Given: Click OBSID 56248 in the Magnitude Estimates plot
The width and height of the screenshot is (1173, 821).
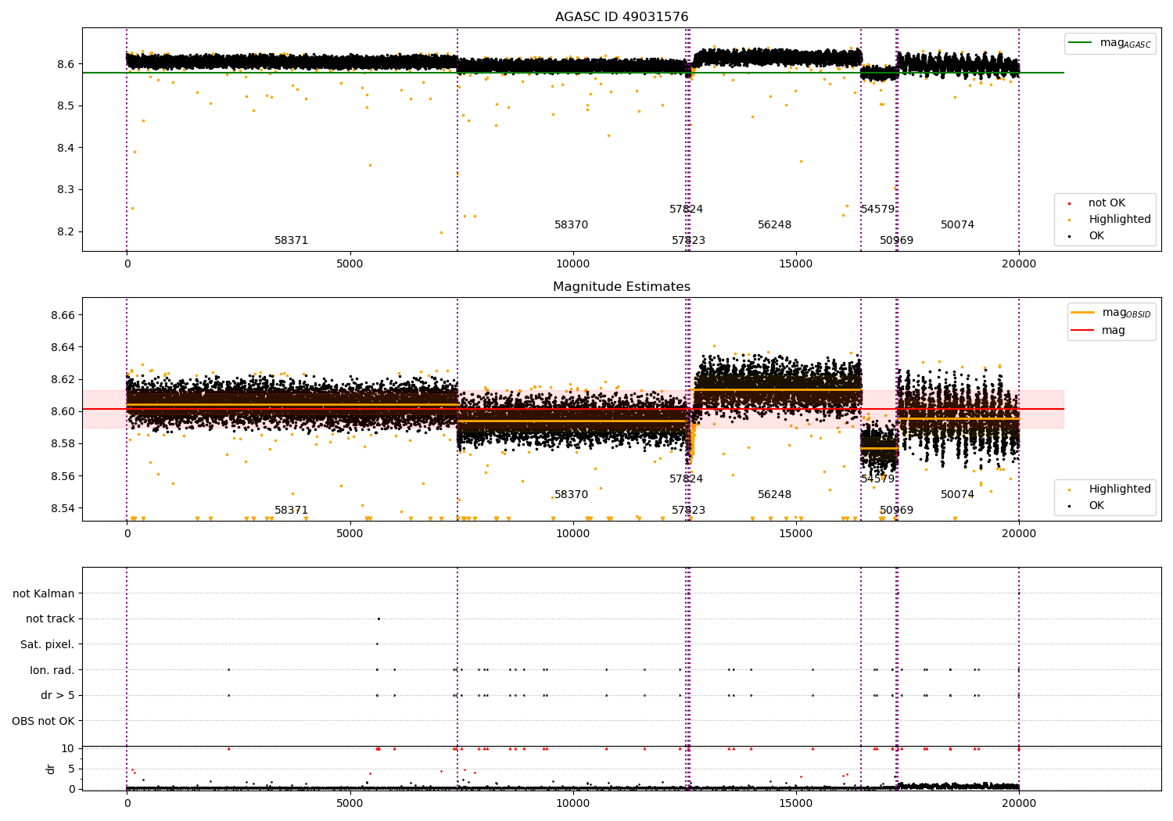Looking at the screenshot, I should point(775,495).
